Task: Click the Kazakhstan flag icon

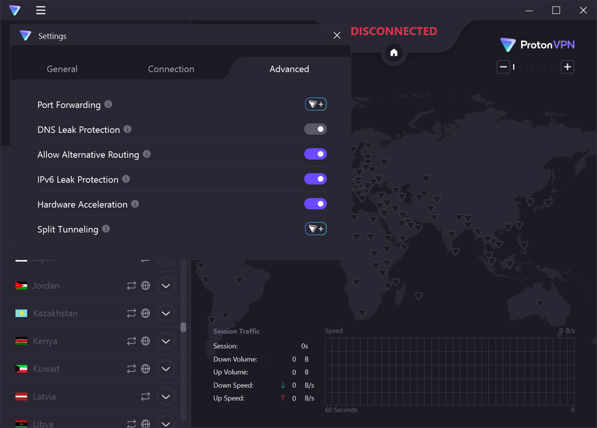Action: tap(22, 313)
